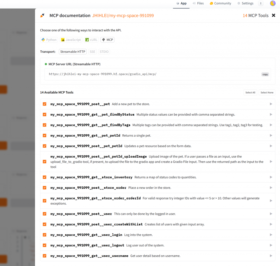This screenshot has width=280, height=266.
Task: Expand the get__store_order_orderId details arrow
Action: pyautogui.click(x=271, y=201)
